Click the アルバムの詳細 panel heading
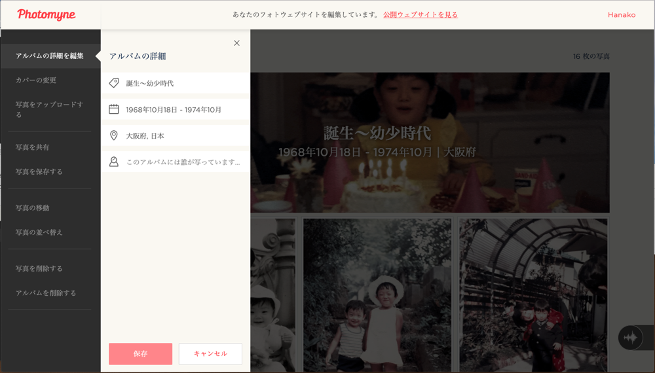The width and height of the screenshot is (655, 373). pos(138,56)
